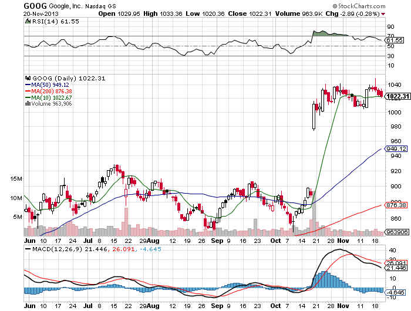Click the Open value 1029.95
The width and height of the screenshot is (411, 311).
coord(129,13)
